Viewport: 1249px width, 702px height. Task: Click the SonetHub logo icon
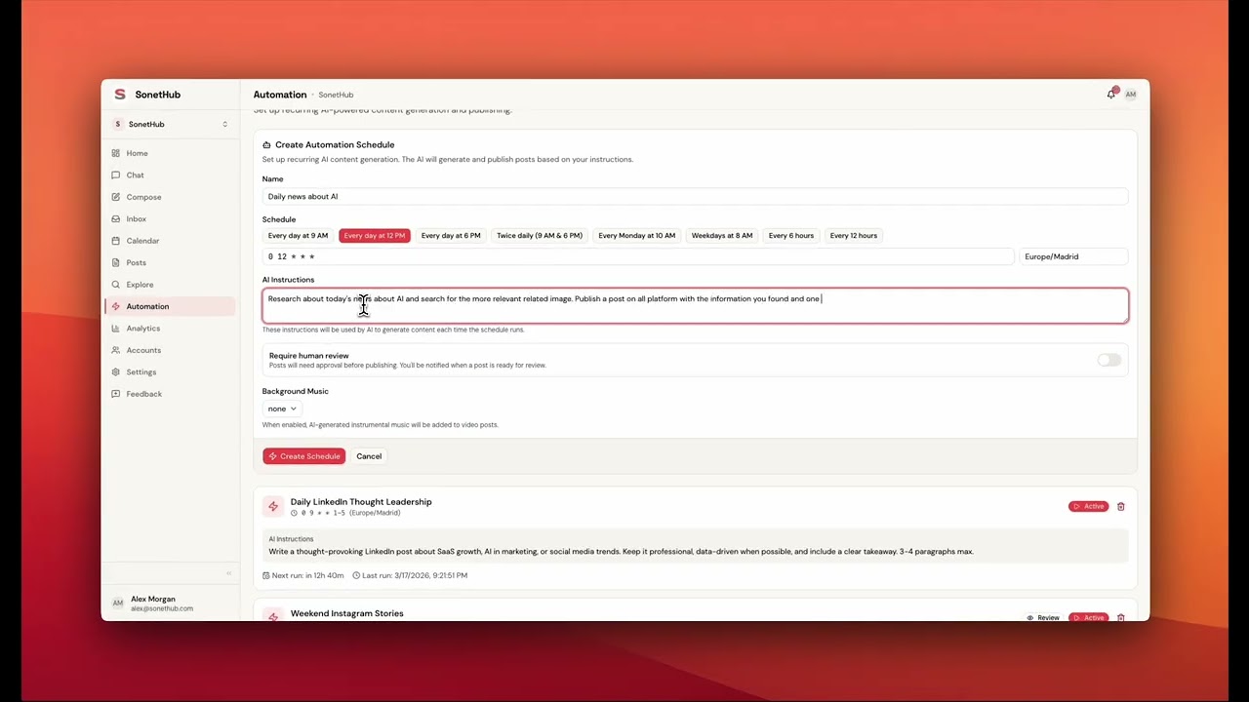pos(120,95)
